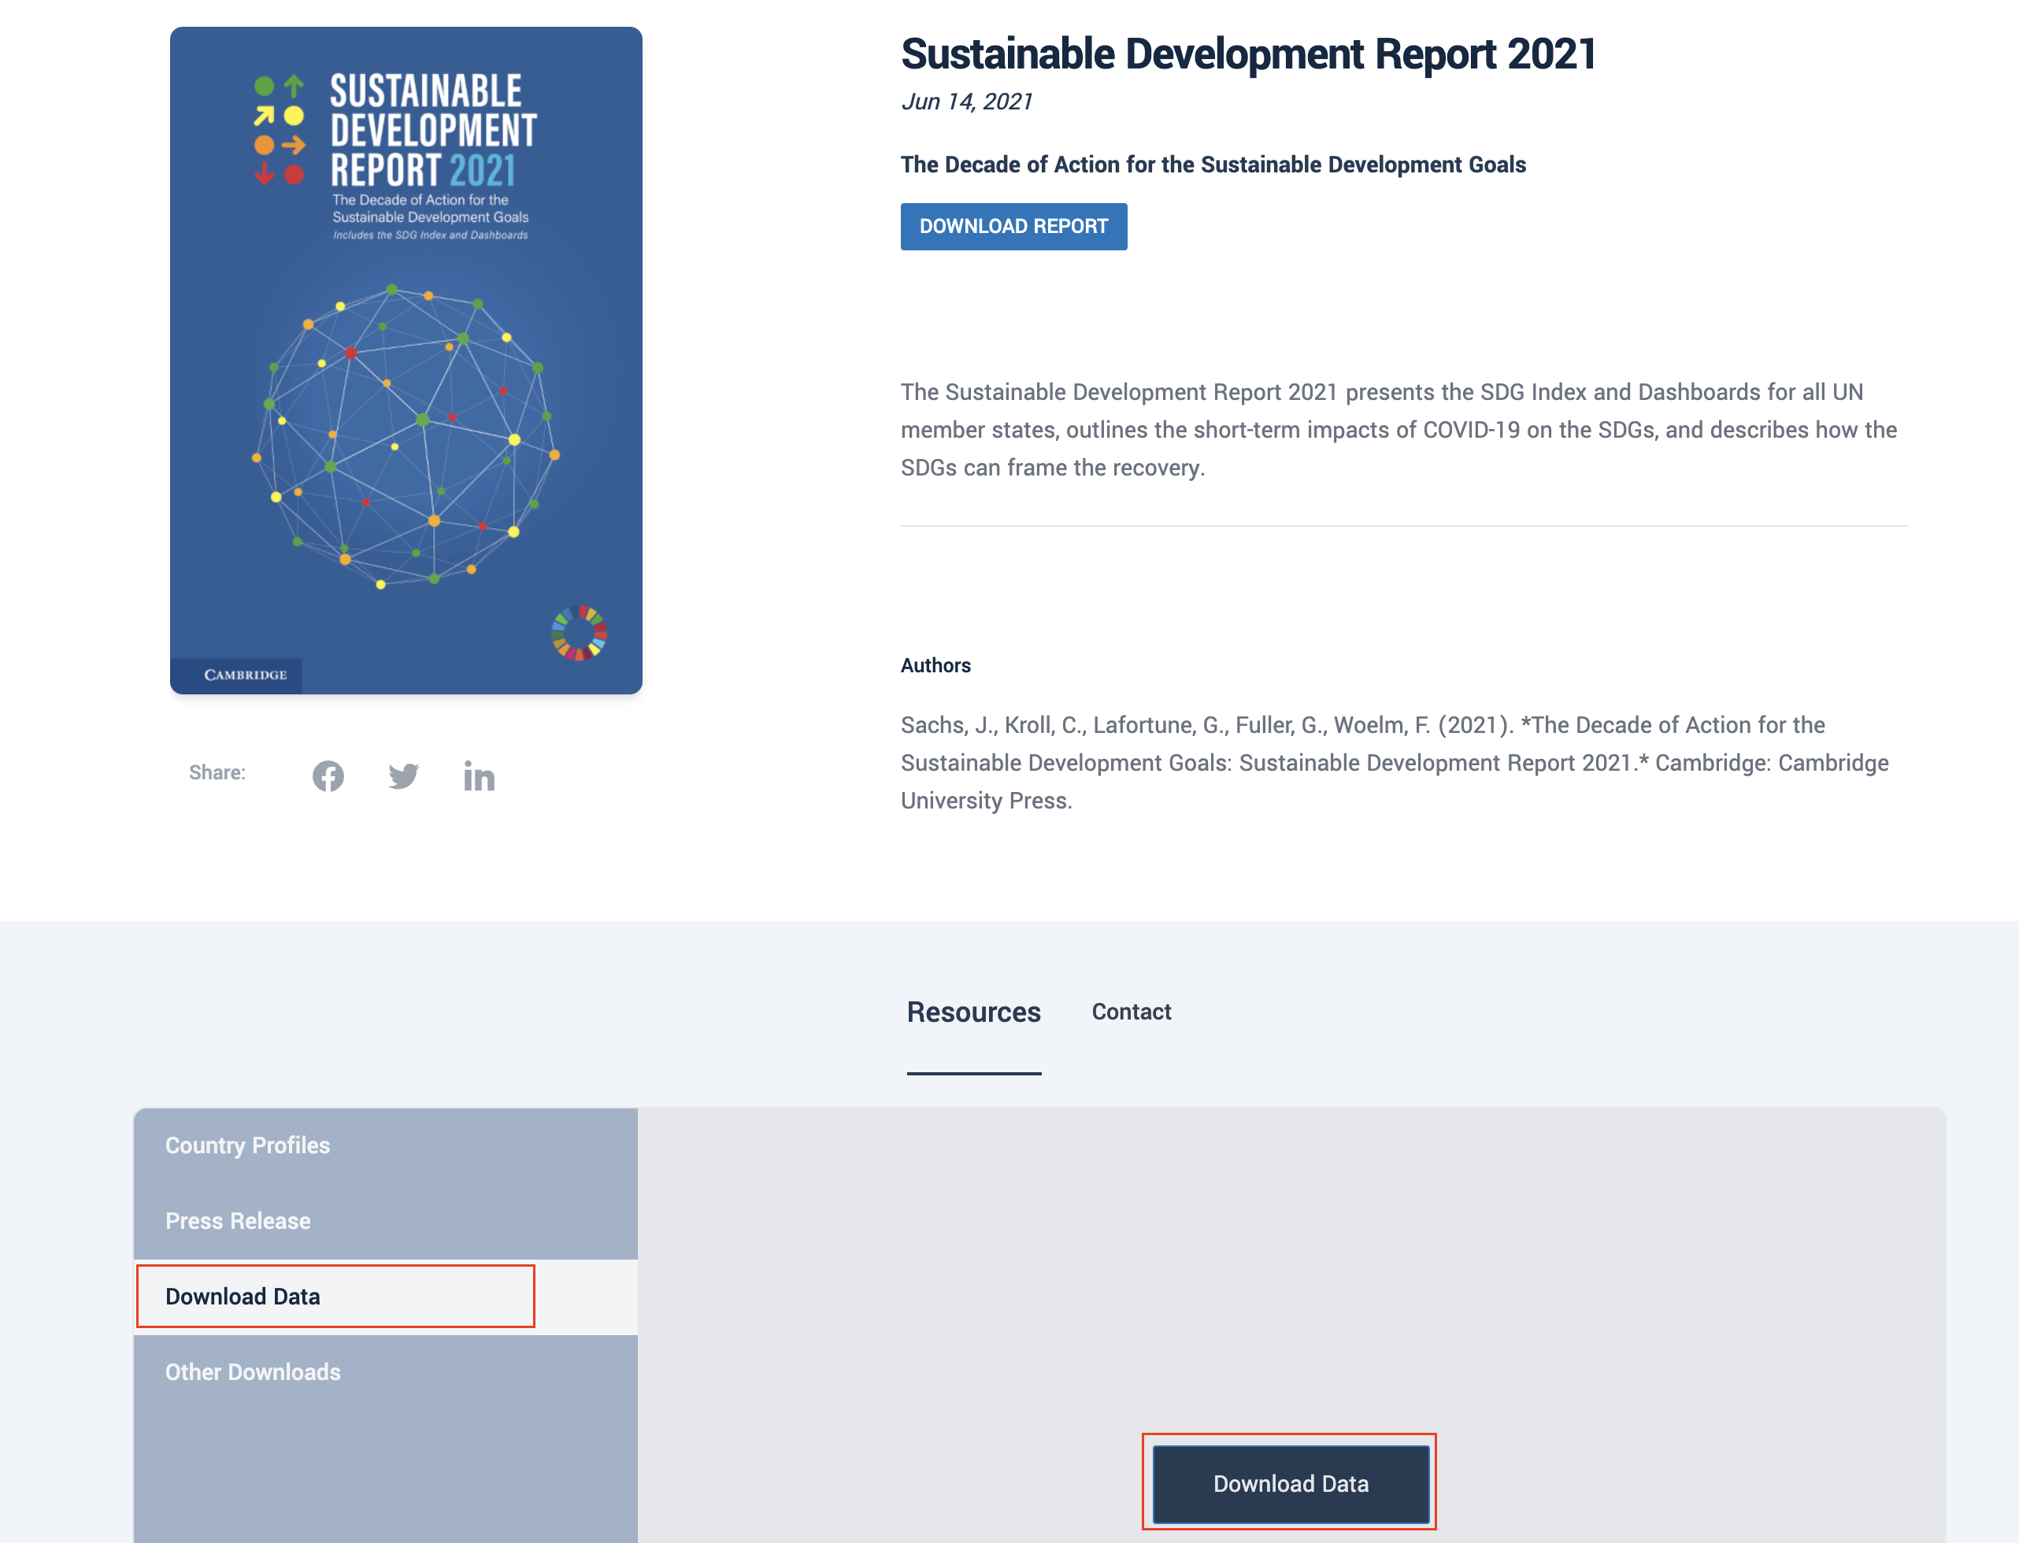Open the Country Profiles section

(385, 1145)
